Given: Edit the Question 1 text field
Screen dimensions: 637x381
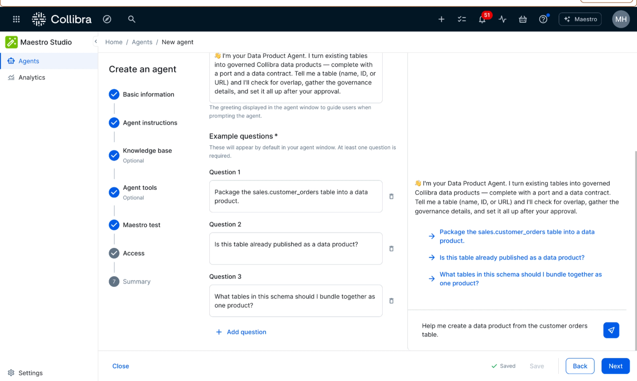Looking at the screenshot, I should point(295,196).
